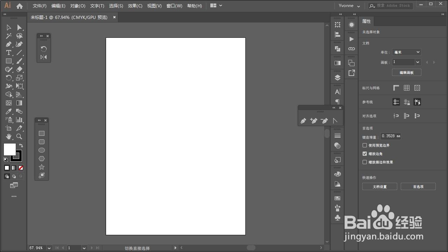448x252 pixels.
Task: Select the Star tool in the floating shapes panel
Action: tap(42, 167)
